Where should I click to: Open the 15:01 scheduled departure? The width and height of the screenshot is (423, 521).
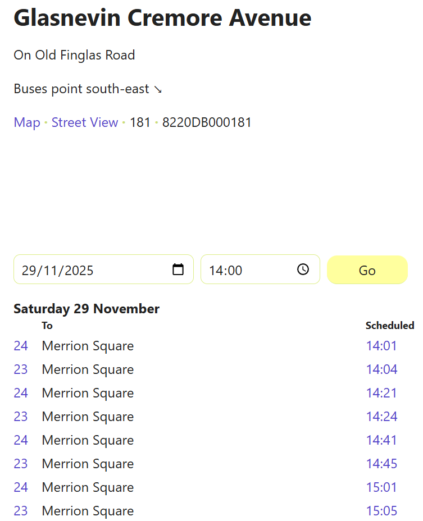pyautogui.click(x=381, y=487)
